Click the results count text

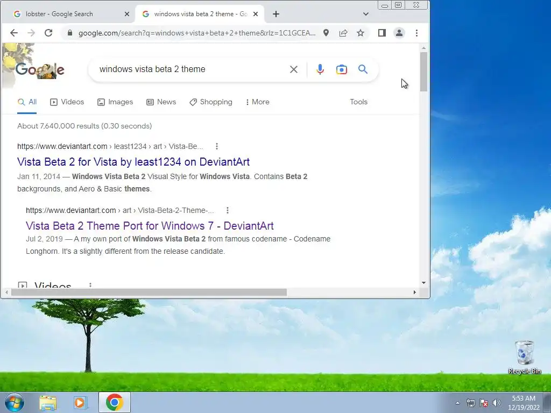84,126
